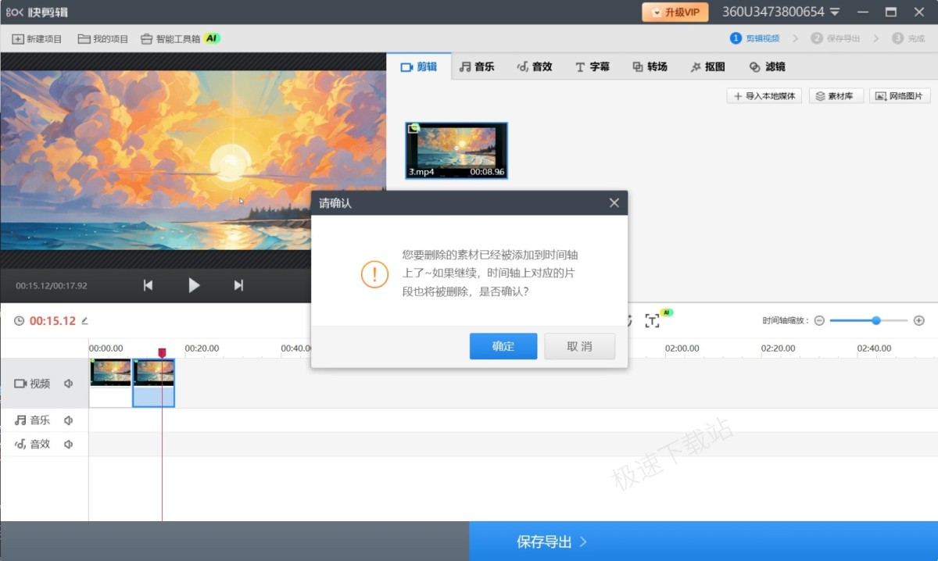Open the 新建项目 new project option
Screen dimensions: 938x561
tap(37, 38)
